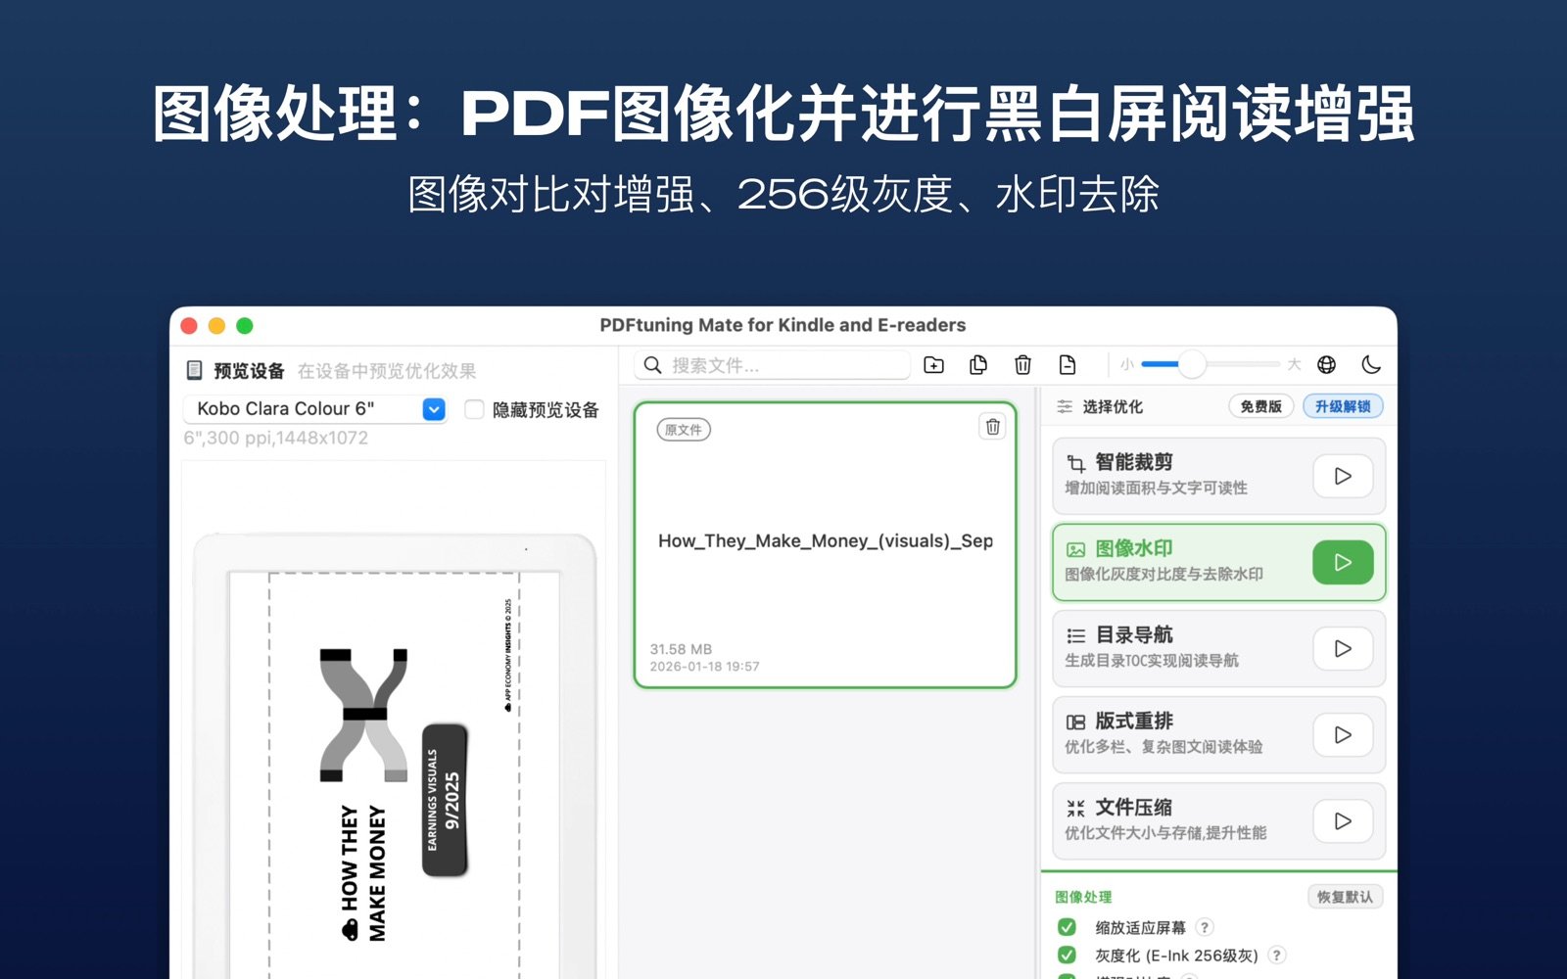Viewport: 1567px width, 979px height.
Task: Run the green 图像水印 play button
Action: [x=1343, y=562]
